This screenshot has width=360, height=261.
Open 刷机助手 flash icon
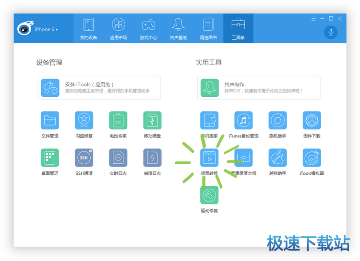coord(278,120)
